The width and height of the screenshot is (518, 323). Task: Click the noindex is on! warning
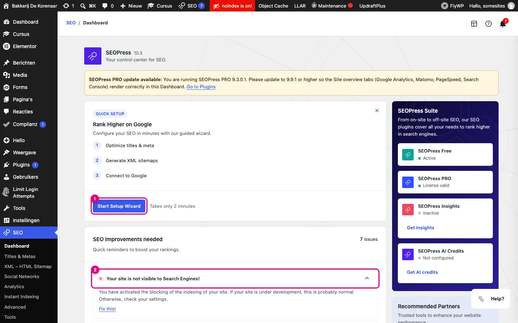(x=232, y=6)
